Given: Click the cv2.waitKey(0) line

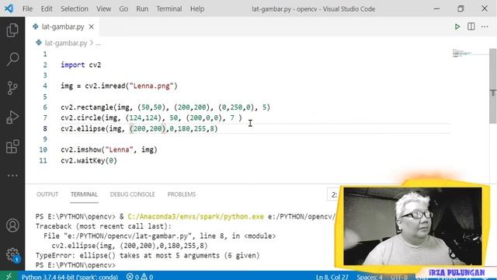Looking at the screenshot, I should (89, 160).
